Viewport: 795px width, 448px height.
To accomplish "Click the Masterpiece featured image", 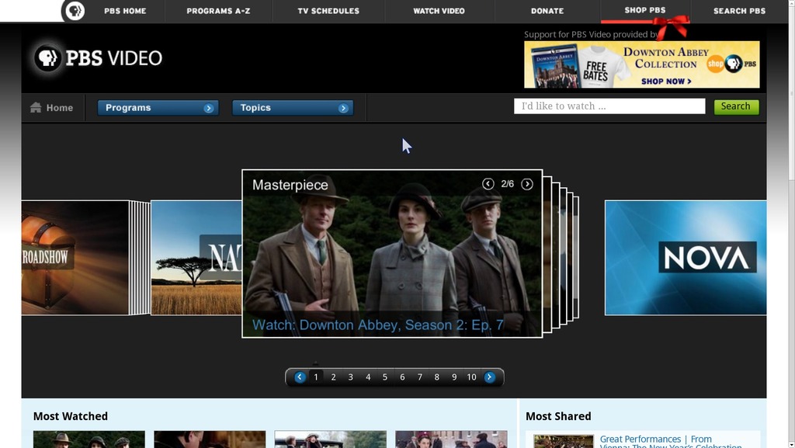I will (x=392, y=253).
